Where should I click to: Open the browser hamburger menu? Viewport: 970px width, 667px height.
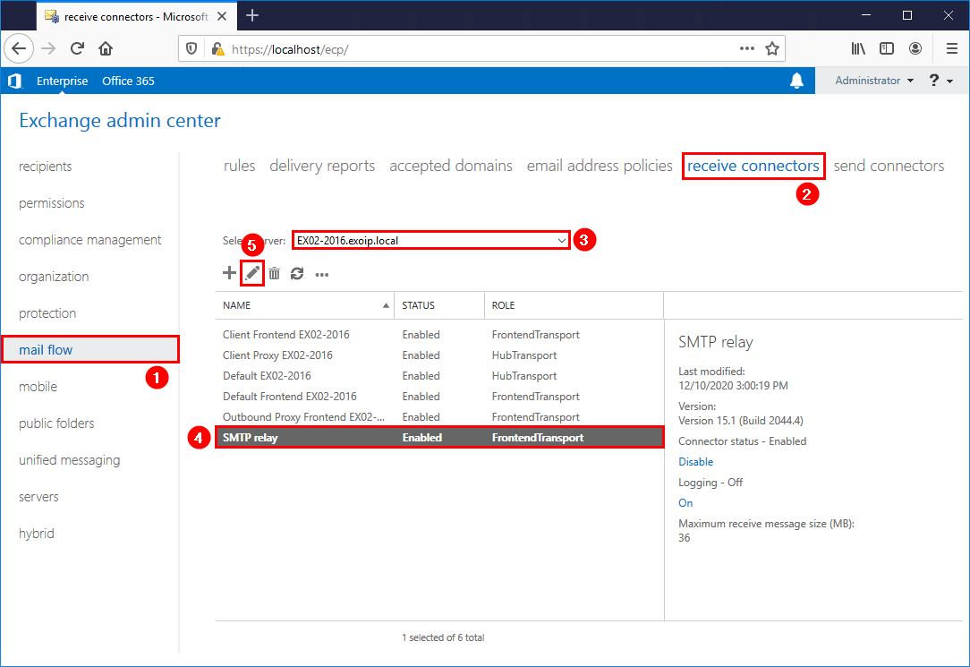click(952, 48)
